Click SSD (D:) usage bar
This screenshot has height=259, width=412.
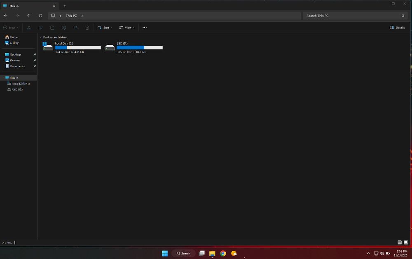coord(140,47)
